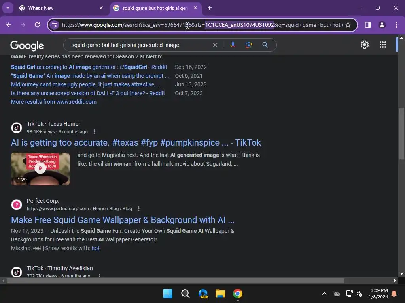The width and height of the screenshot is (405, 303).
Task: Open Make Free Squid Game Wallpaper result
Action: [x=123, y=220]
